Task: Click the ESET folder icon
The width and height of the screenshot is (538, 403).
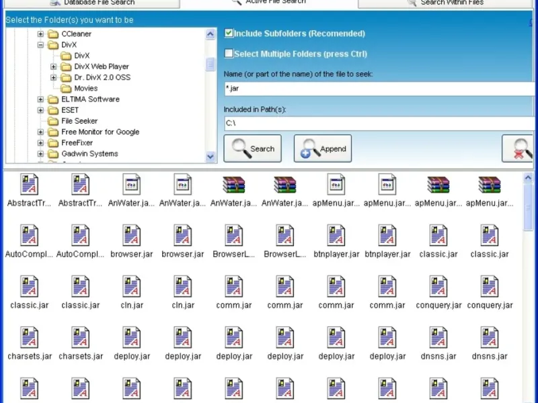Action: pyautogui.click(x=53, y=110)
